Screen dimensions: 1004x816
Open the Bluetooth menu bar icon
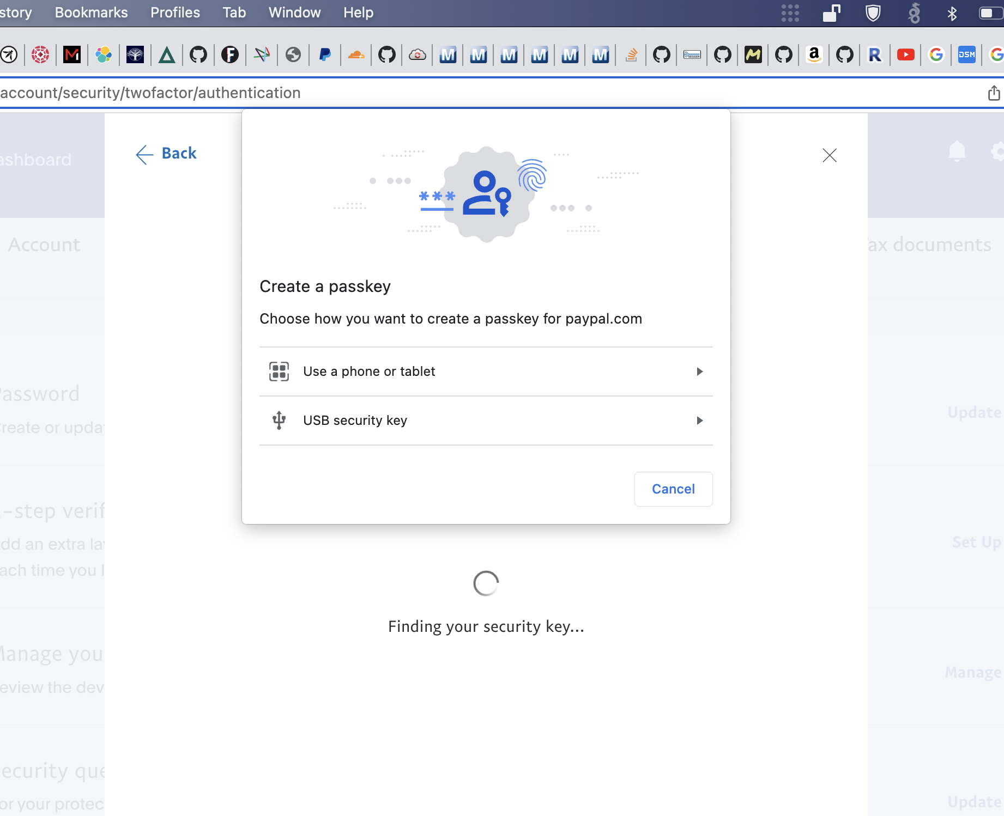pos(952,13)
